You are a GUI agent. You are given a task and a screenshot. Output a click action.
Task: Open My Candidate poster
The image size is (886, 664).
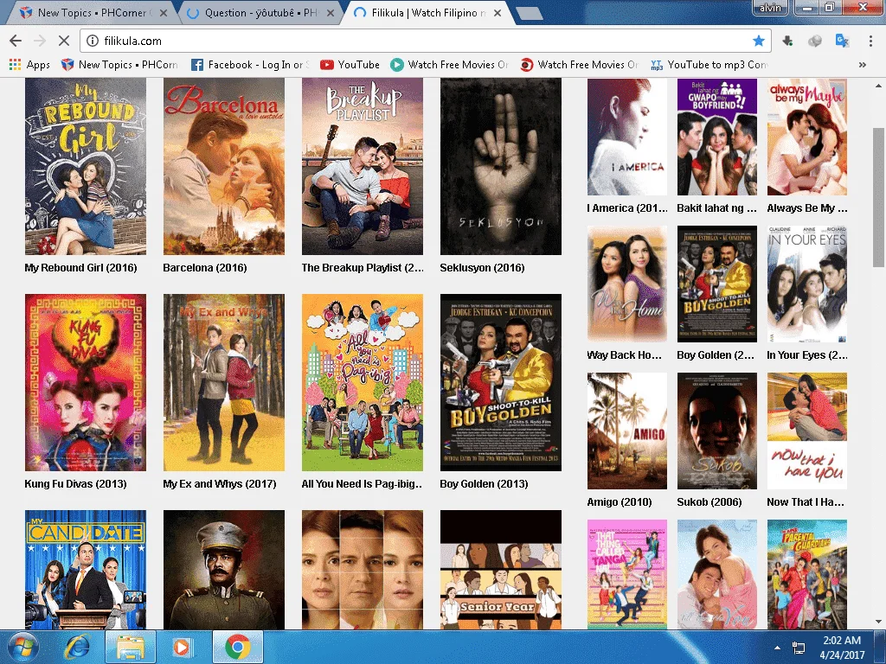tap(86, 570)
